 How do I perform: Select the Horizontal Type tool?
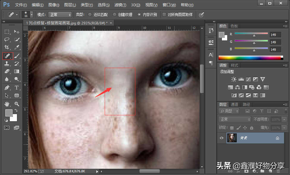tap(17, 87)
